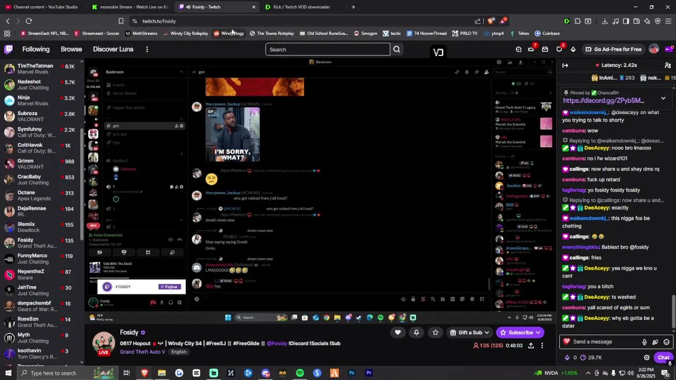676x380 pixels.
Task: Open the Browse nav item
Action: pyautogui.click(x=71, y=49)
